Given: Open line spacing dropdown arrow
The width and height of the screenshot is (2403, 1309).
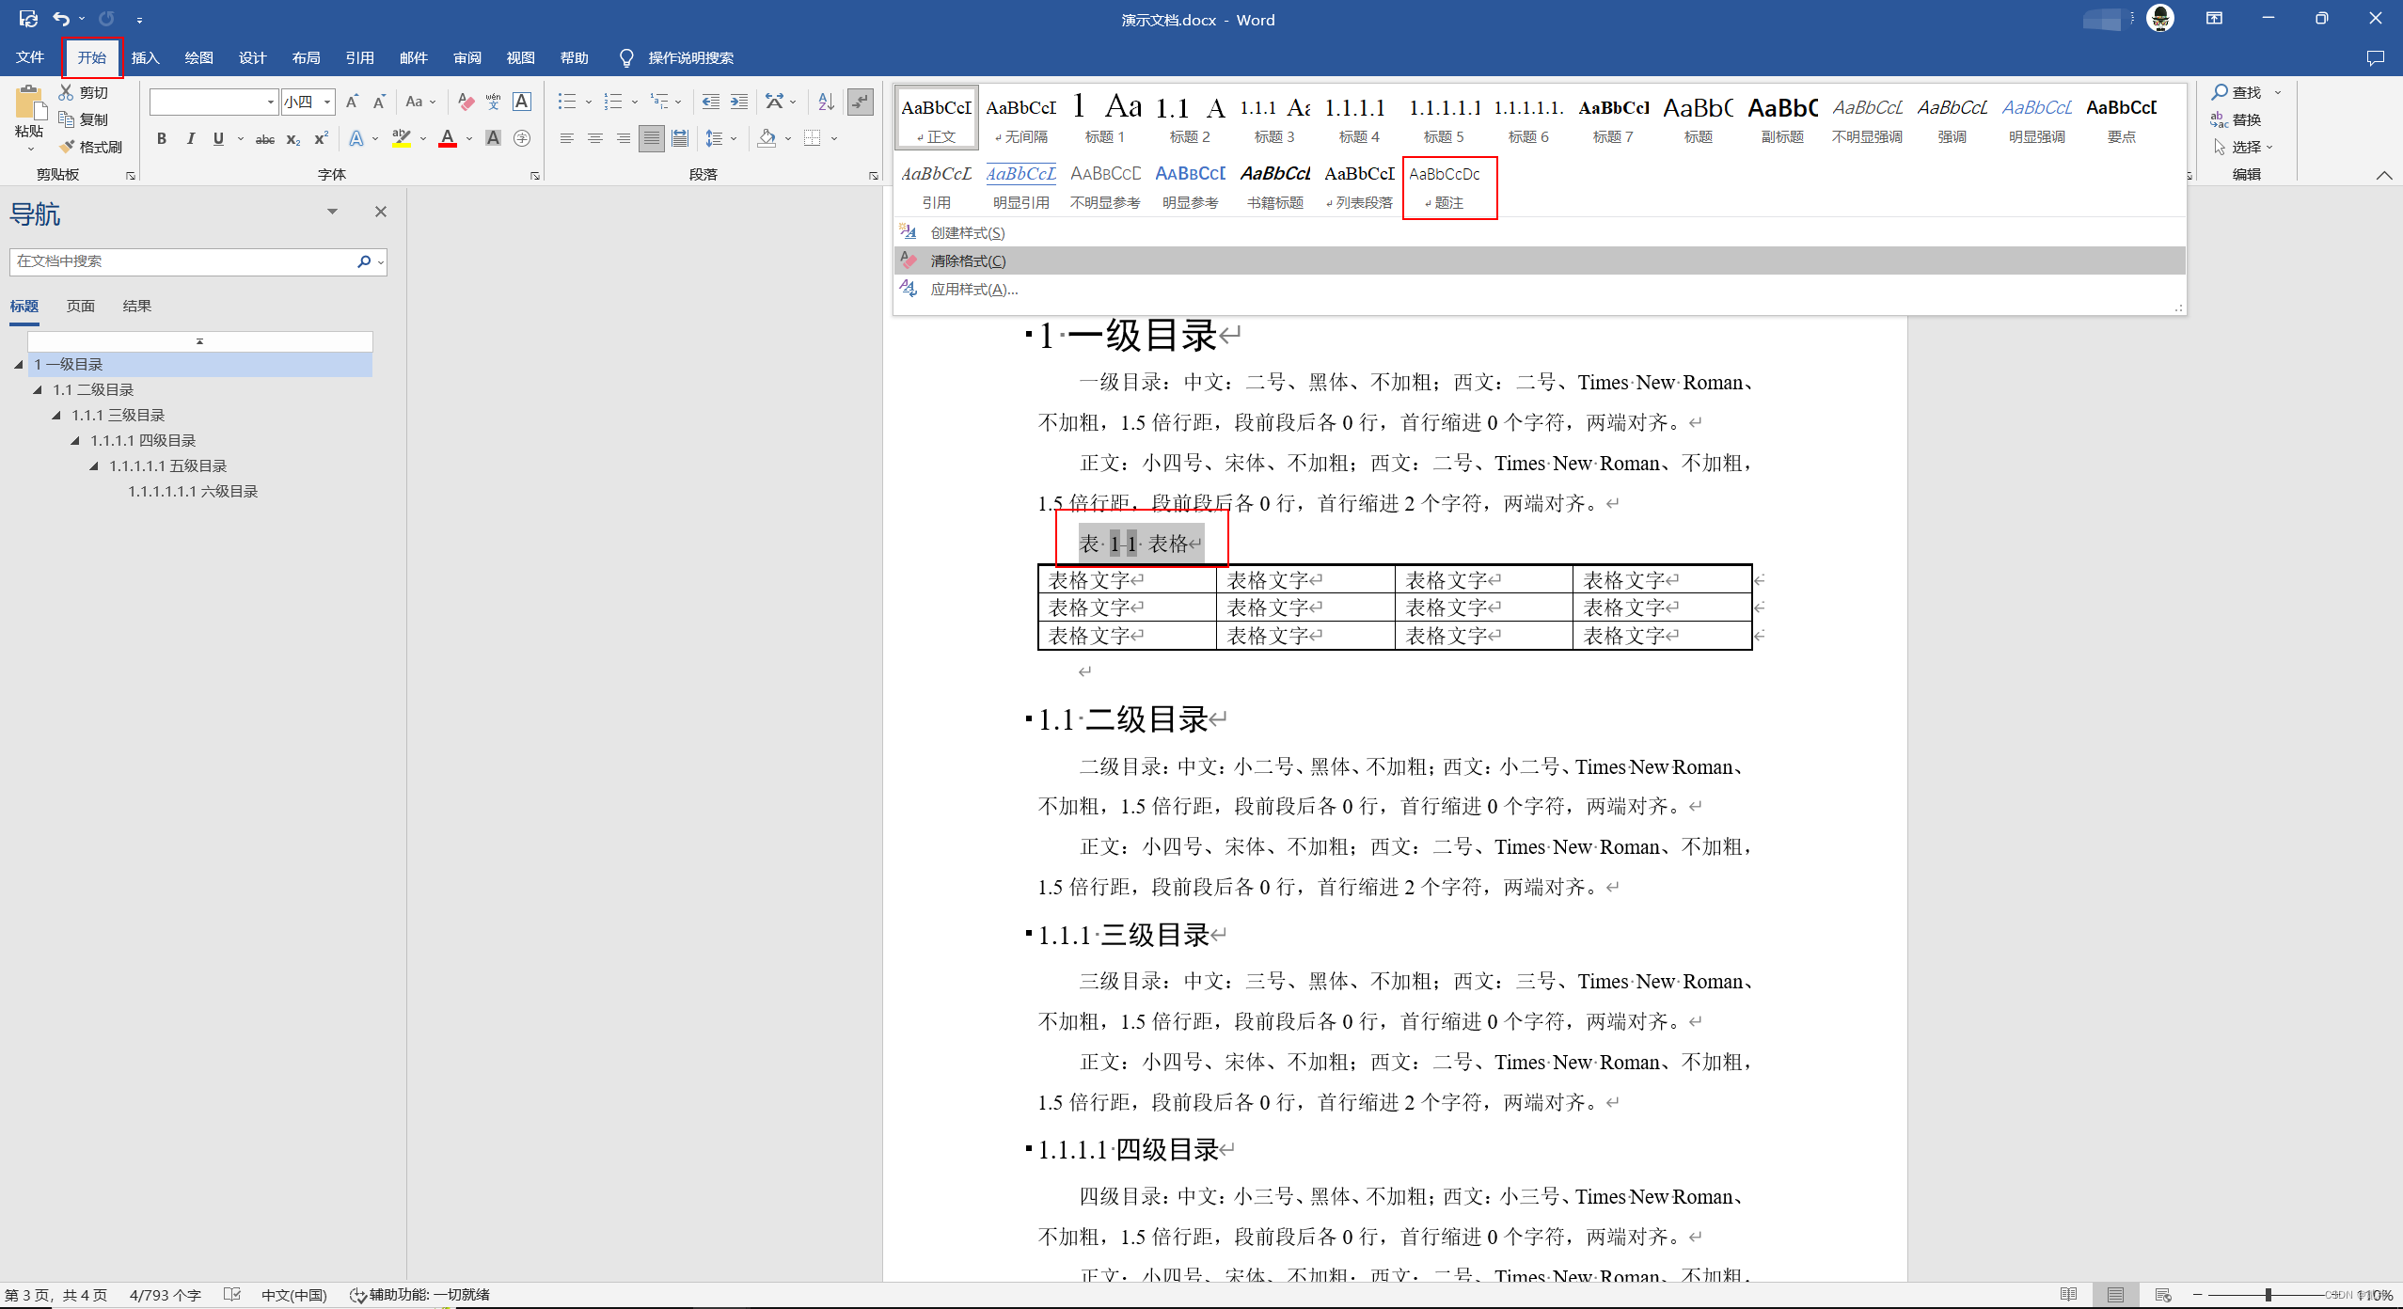Looking at the screenshot, I should (x=734, y=138).
